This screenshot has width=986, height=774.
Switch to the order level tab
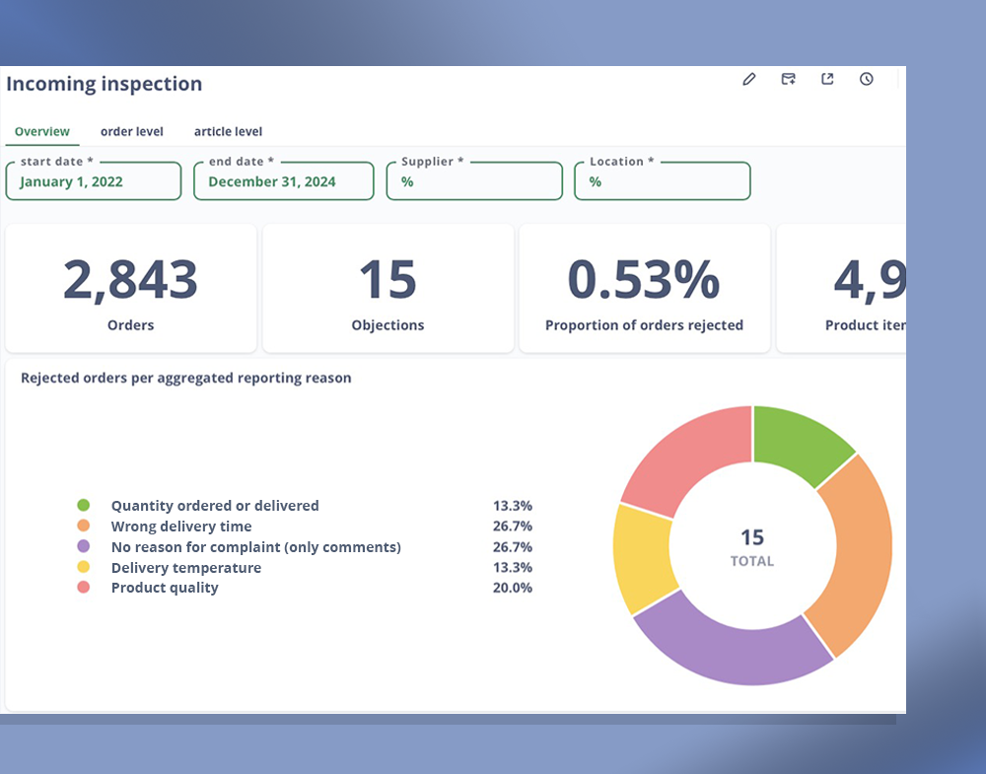point(131,131)
